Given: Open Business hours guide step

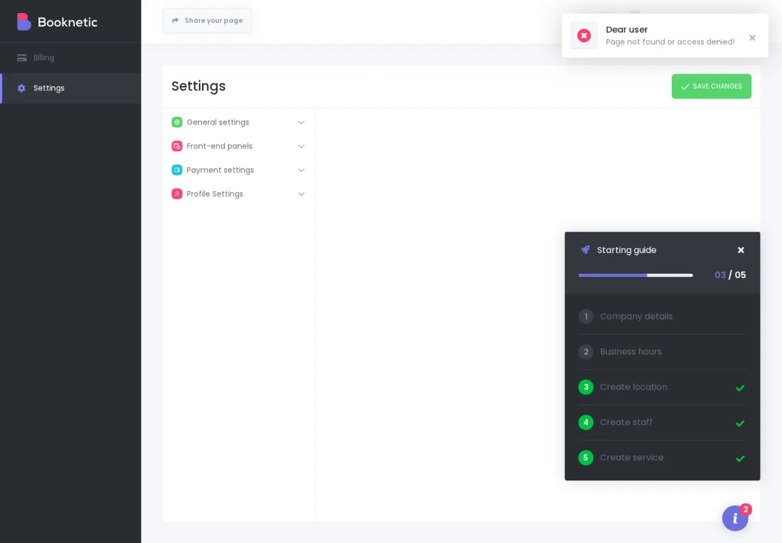Looking at the screenshot, I should (662, 352).
